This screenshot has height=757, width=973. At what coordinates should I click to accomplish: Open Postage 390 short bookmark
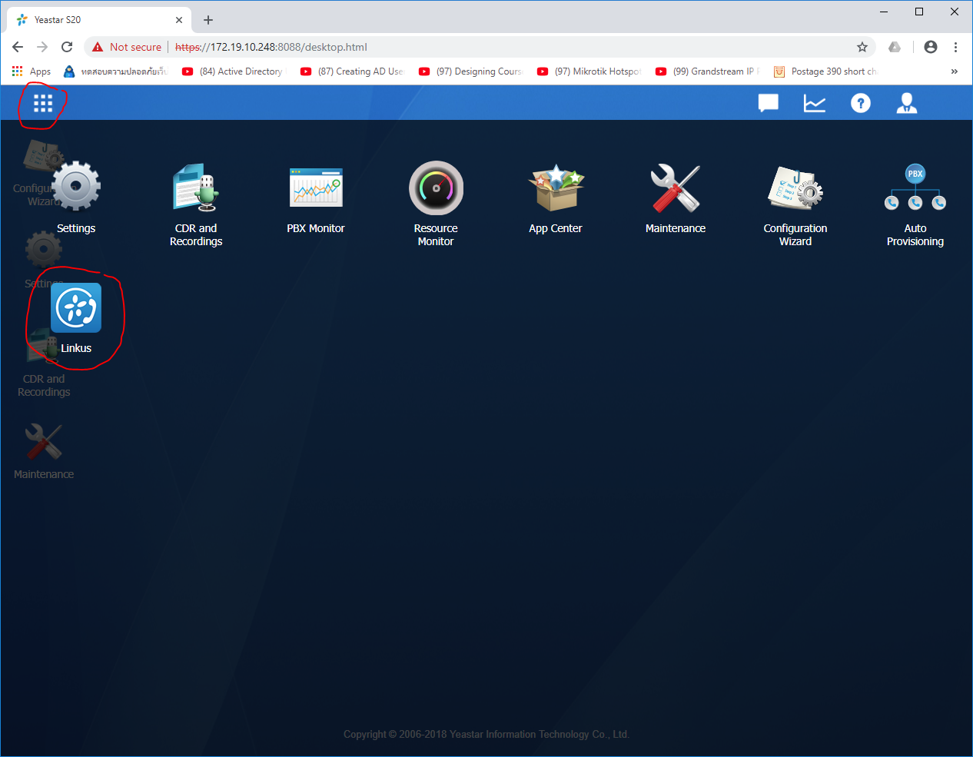click(825, 71)
